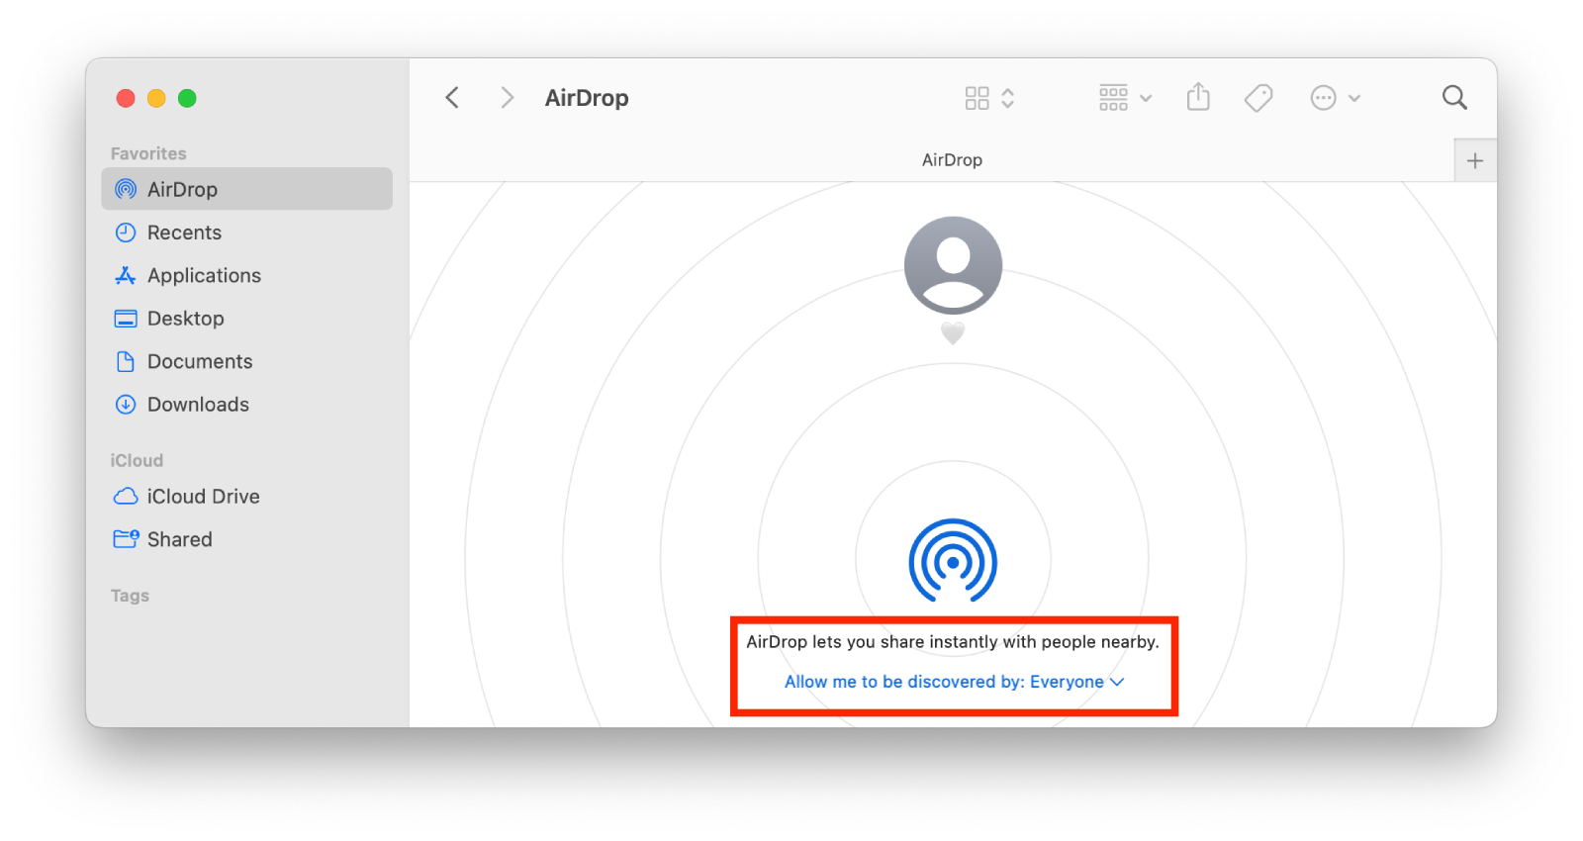Zoom the window with green button
The width and height of the screenshot is (1583, 841).
[187, 98]
